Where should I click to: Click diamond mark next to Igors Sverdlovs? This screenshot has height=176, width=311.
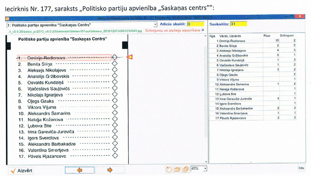click(x=115, y=137)
